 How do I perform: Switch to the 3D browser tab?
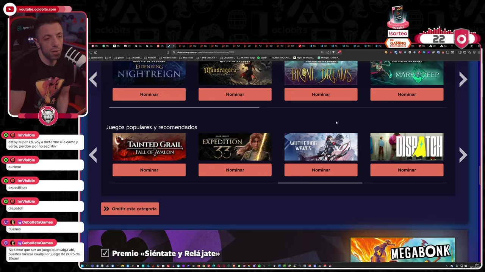coord(432,46)
